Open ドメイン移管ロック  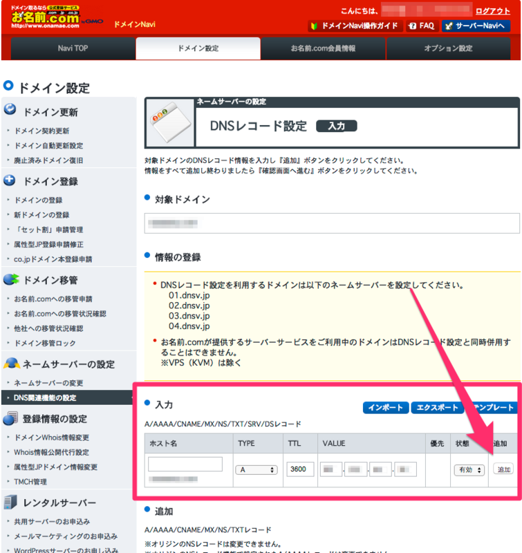coord(45,343)
